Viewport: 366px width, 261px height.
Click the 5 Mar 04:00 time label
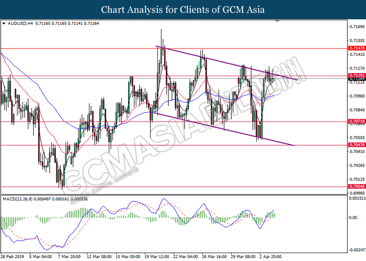coord(41,257)
